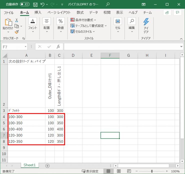Image resolution: width=185 pixels, height=174 pixels.
Task: Open the search magnifier in title bar
Action: 108,5
